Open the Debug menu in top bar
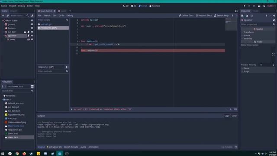This screenshot has height=156, width=277. tap(21, 6)
